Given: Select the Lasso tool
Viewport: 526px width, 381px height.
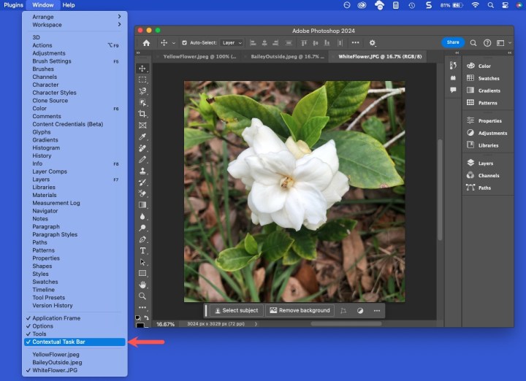Looking at the screenshot, I should pos(142,91).
